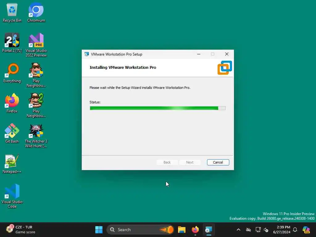316x237 pixels.
Task: Select the Chromium desktop shortcut
Action: [36, 12]
